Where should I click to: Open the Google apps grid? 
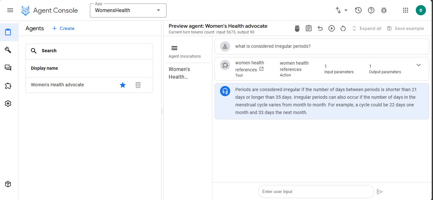(x=406, y=10)
